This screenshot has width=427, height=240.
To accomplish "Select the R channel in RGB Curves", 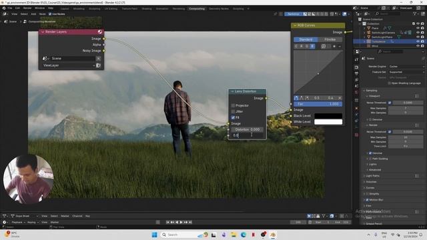I will [302, 46].
